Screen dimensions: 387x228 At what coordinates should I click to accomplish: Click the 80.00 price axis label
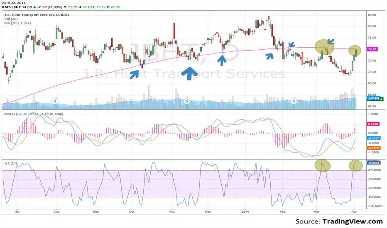372,15
